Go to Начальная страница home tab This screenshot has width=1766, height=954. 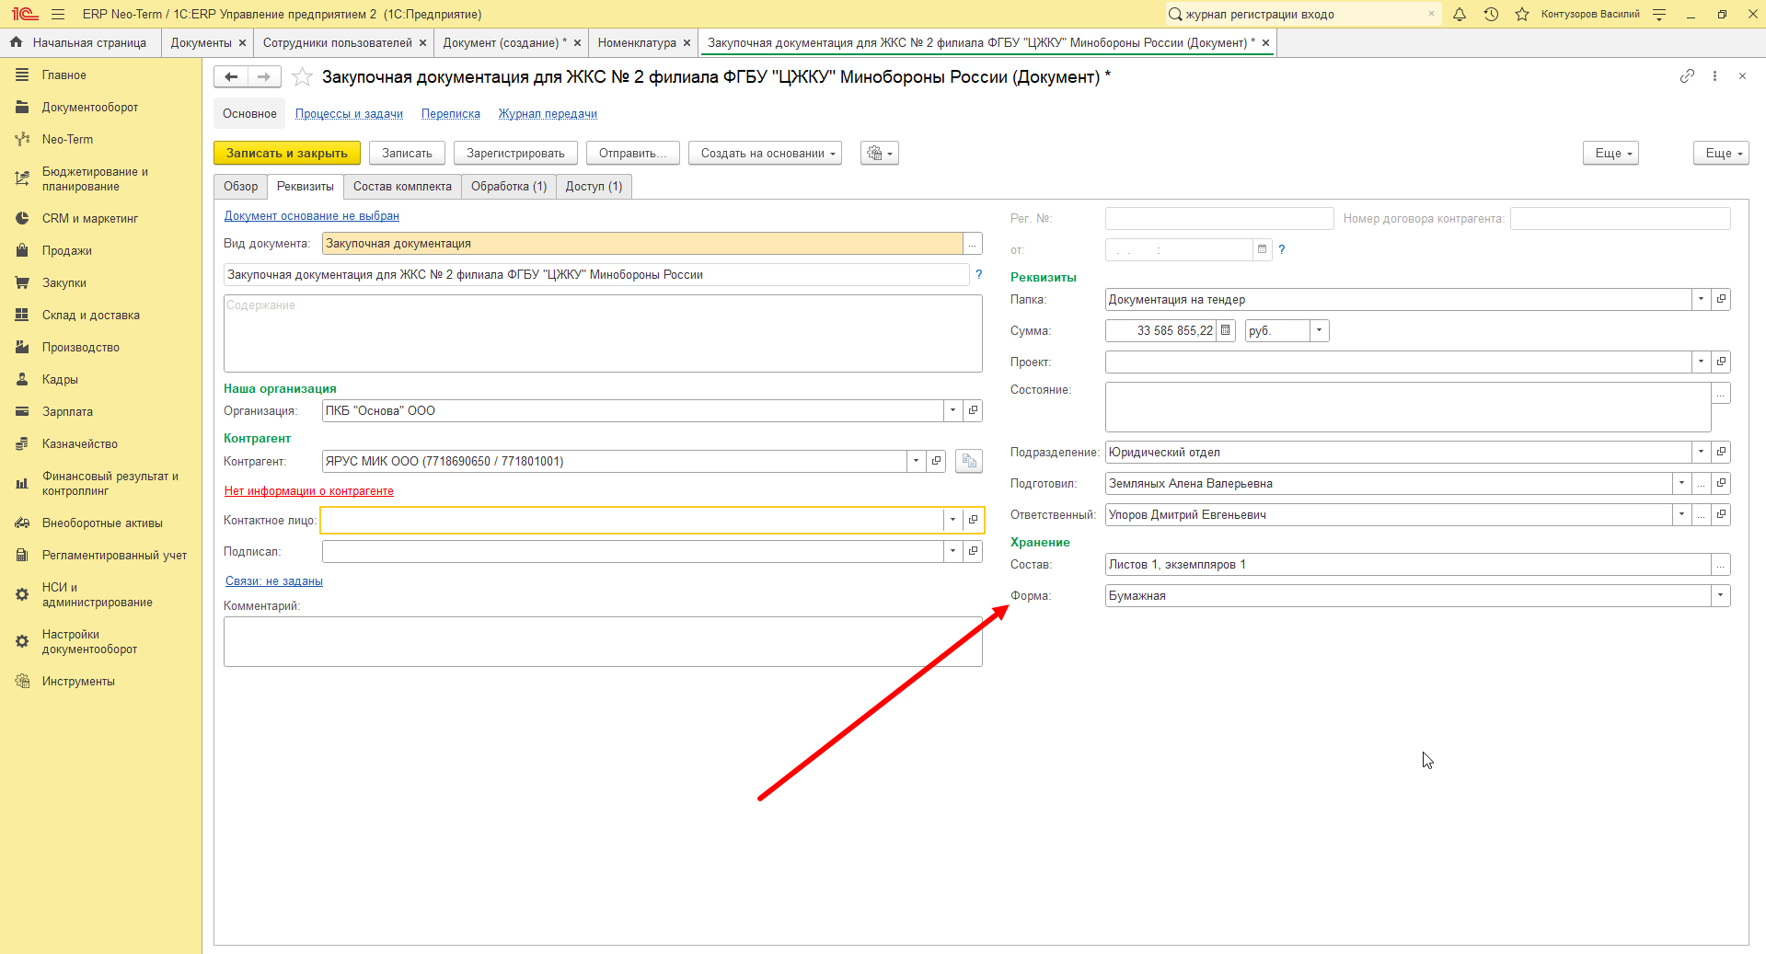pyautogui.click(x=80, y=42)
